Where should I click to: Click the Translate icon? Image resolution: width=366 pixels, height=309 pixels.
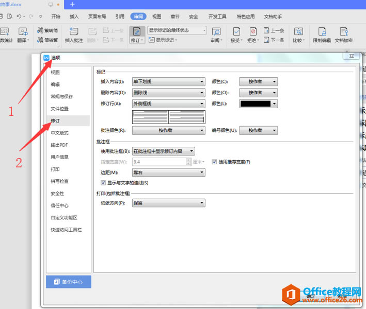pyautogui.click(x=23, y=31)
